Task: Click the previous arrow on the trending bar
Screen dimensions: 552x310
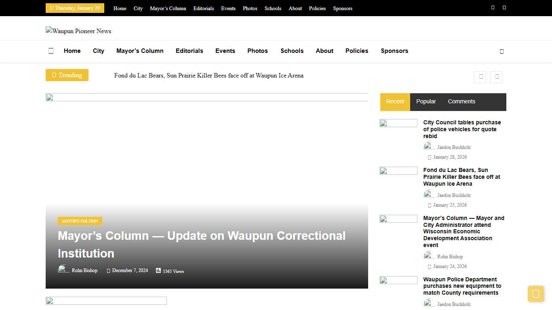Action: click(x=480, y=77)
